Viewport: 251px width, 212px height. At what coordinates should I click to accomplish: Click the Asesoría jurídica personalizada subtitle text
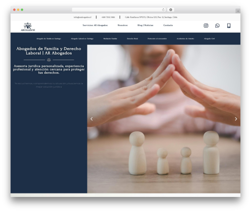(x=49, y=69)
